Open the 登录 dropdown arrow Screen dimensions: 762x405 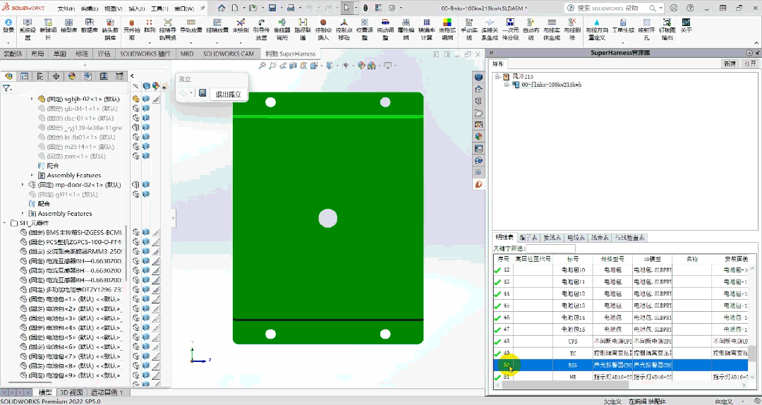8,43
